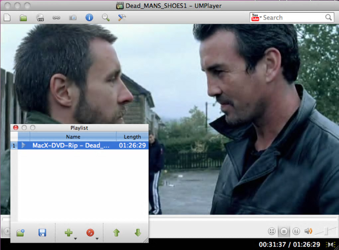Click the magnifier find icon in toolbar

106,18
